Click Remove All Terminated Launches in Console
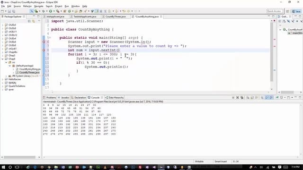 [242, 98]
